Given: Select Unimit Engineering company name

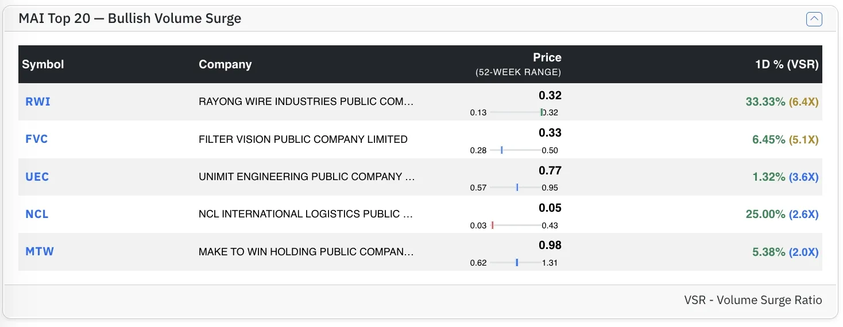Looking at the screenshot, I should pyautogui.click(x=307, y=177).
